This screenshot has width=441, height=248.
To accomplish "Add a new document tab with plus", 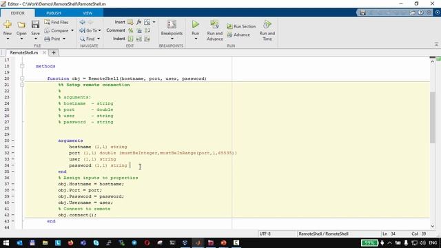I will (54, 52).
